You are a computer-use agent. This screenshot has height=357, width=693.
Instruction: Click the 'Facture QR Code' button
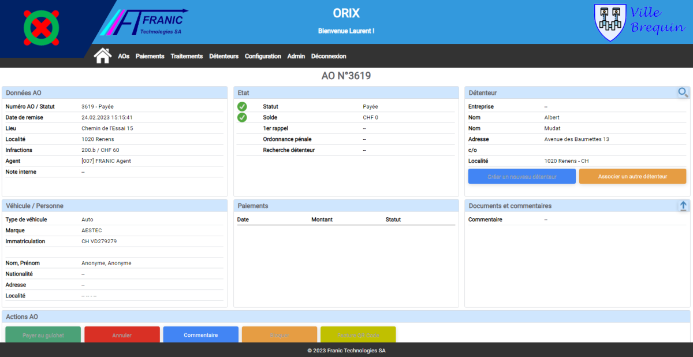[x=358, y=334]
